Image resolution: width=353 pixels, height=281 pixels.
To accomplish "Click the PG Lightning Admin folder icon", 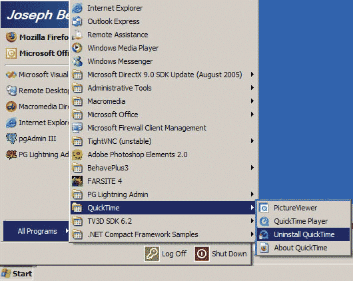I will tap(77, 194).
